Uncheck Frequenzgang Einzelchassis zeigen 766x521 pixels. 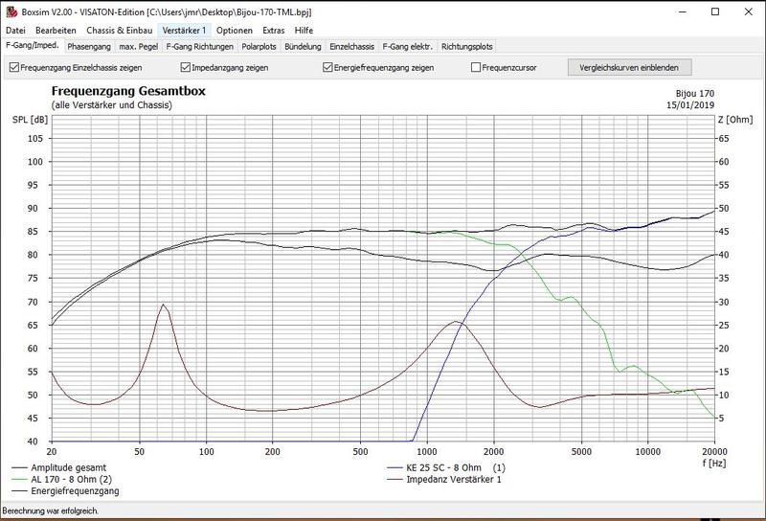click(14, 68)
